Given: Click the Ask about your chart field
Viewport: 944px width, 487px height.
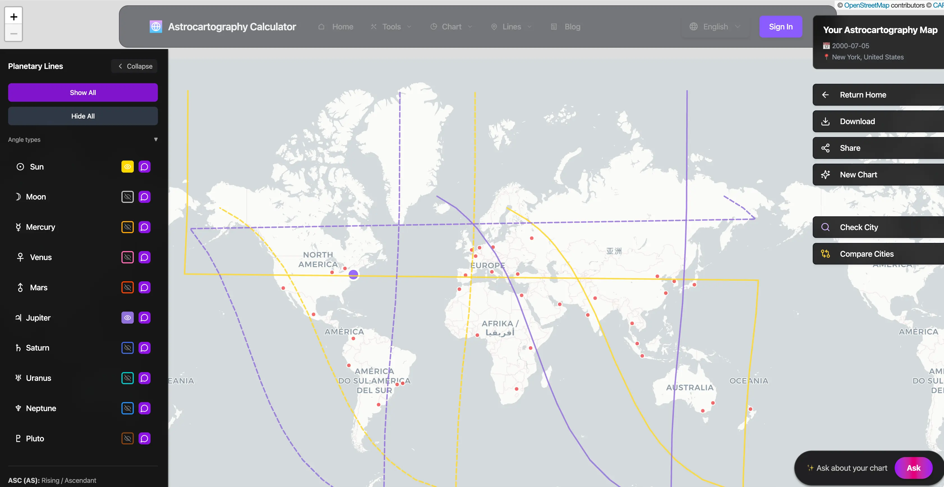Looking at the screenshot, I should click(x=852, y=468).
